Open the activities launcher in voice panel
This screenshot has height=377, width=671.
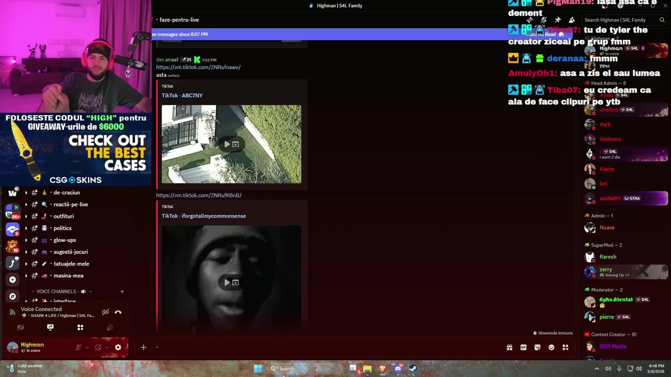point(80,327)
